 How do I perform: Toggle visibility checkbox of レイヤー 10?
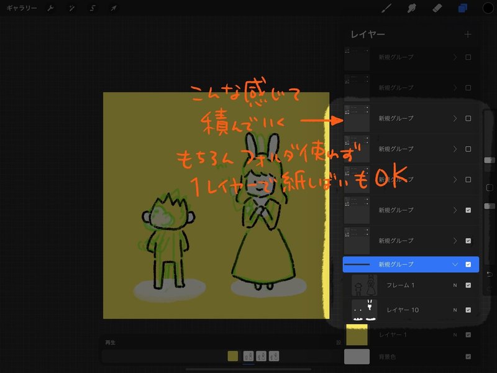pyautogui.click(x=468, y=310)
